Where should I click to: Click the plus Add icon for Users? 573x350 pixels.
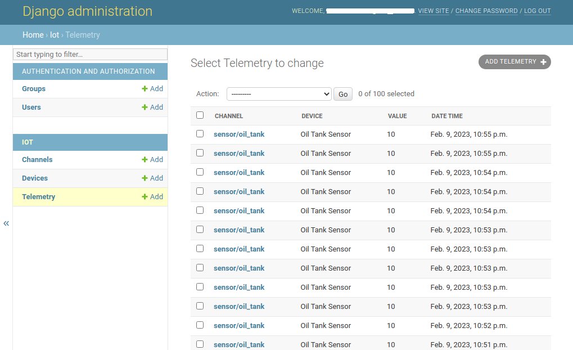pos(152,107)
